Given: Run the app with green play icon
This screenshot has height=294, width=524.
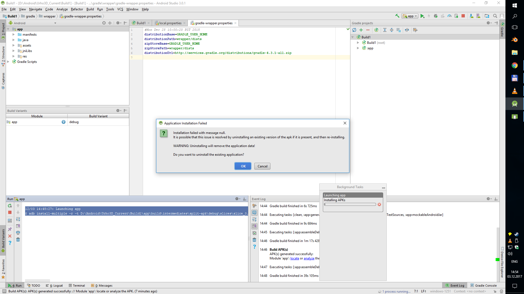Looking at the screenshot, I should pos(422,16).
